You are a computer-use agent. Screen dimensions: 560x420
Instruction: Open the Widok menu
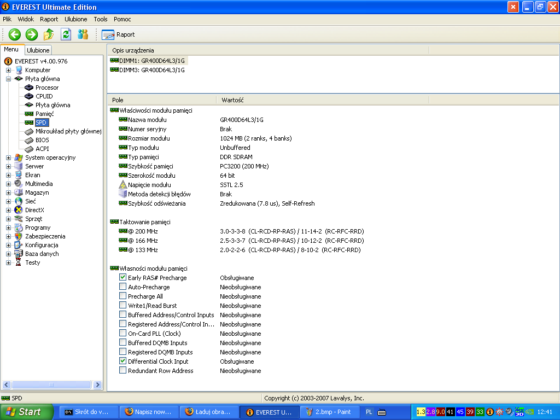click(26, 19)
